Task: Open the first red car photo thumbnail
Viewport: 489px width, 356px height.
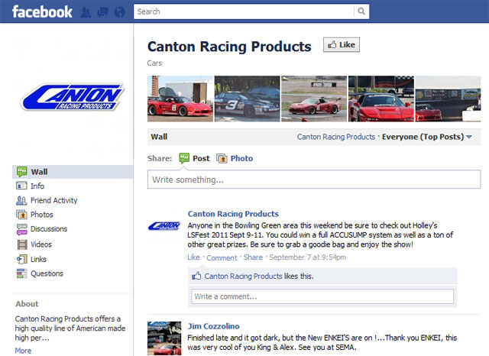Action: (x=180, y=99)
